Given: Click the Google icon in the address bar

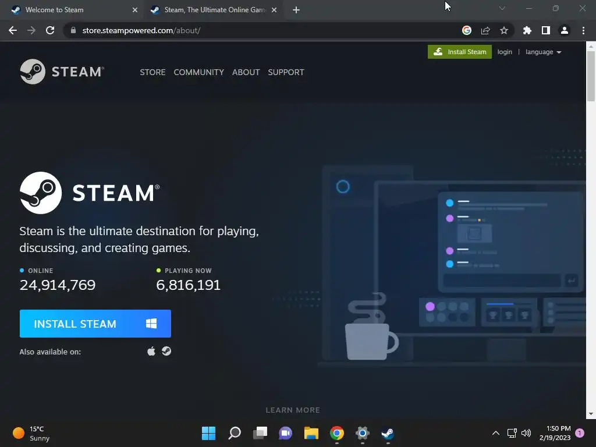Looking at the screenshot, I should pyautogui.click(x=467, y=30).
